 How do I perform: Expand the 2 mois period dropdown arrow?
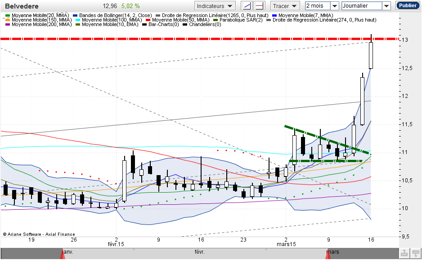point(335,6)
